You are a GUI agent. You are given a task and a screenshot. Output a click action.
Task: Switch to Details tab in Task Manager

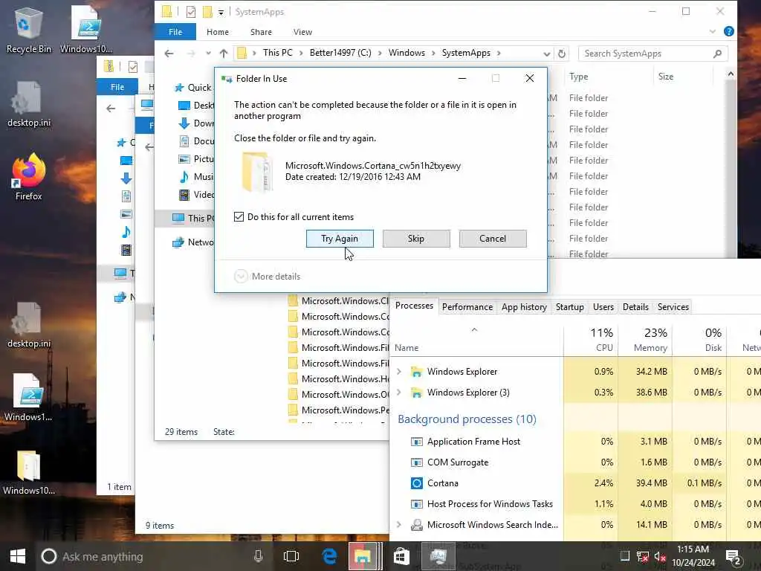(635, 307)
